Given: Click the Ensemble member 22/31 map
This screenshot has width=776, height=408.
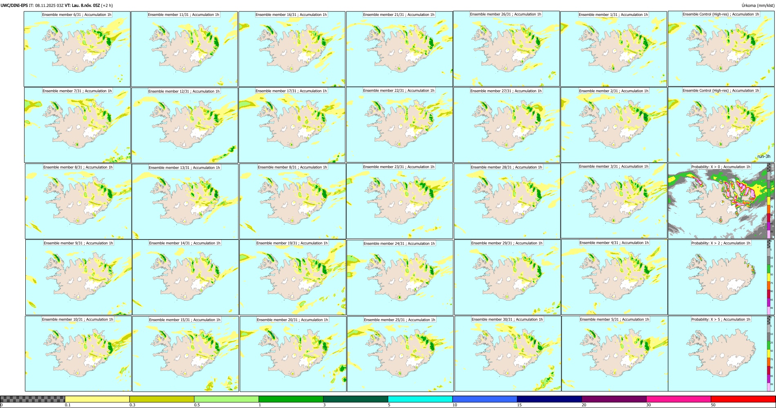Looking at the screenshot, I should 399,124.
